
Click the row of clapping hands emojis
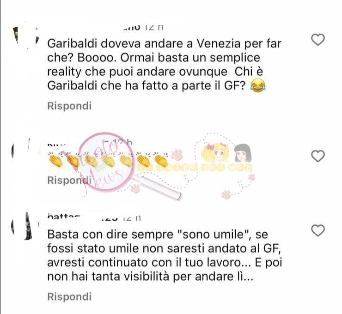click(109, 160)
